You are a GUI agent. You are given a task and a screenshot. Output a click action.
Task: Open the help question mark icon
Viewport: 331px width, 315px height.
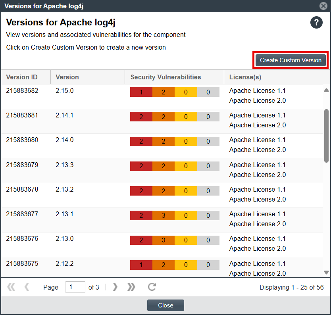[316, 23]
